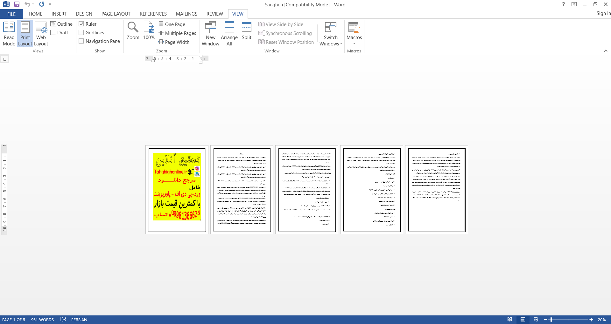Image resolution: width=611 pixels, height=324 pixels.
Task: Select the first page thumbnail with yellow ad
Action: 177,190
